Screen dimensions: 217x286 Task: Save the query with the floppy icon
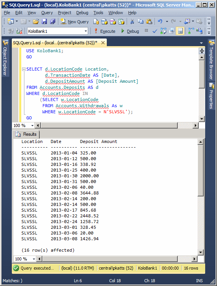[44, 22]
